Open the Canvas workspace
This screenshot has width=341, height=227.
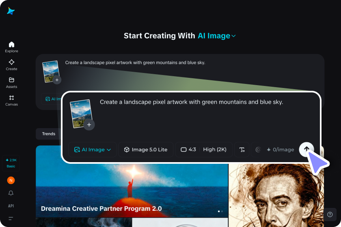[x=11, y=101]
